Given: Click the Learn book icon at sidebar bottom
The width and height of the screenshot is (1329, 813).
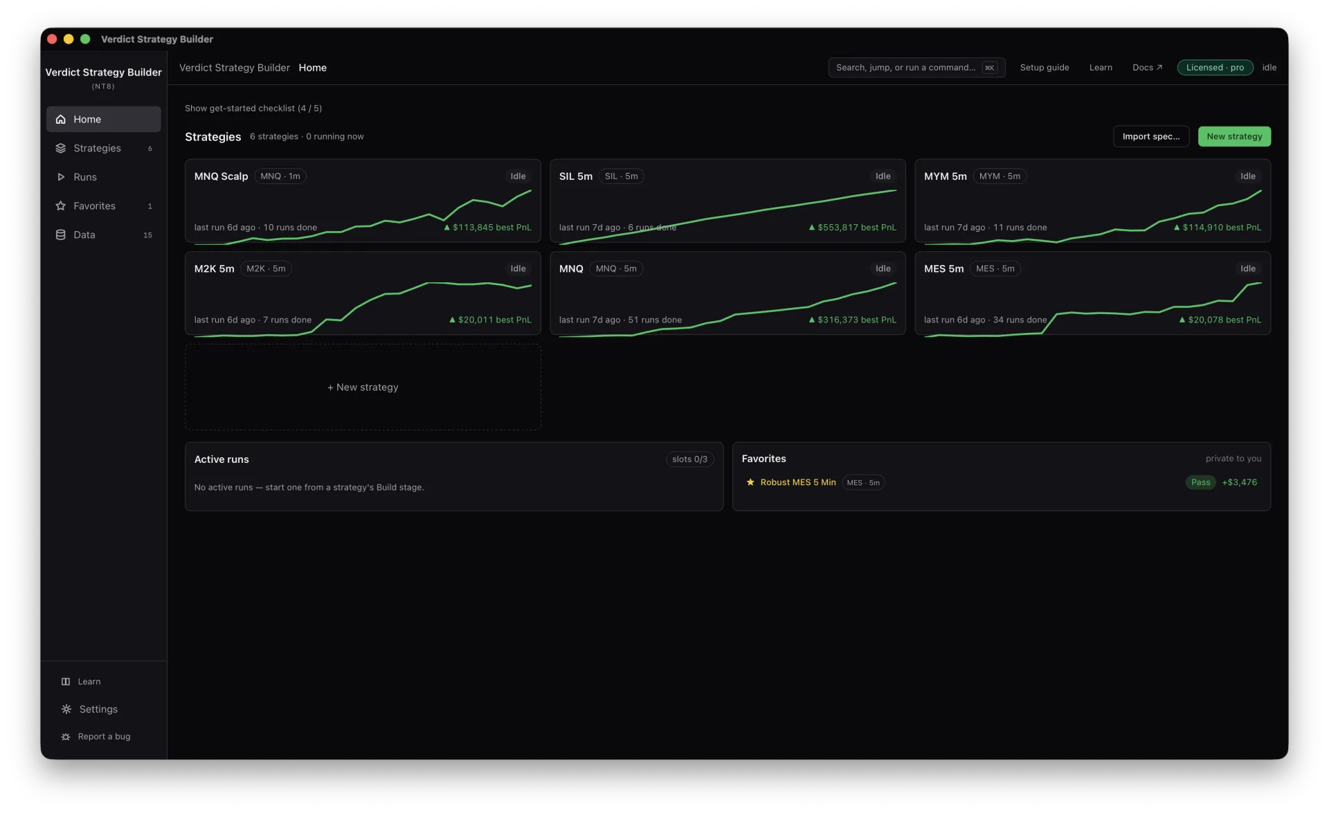Looking at the screenshot, I should tap(66, 682).
